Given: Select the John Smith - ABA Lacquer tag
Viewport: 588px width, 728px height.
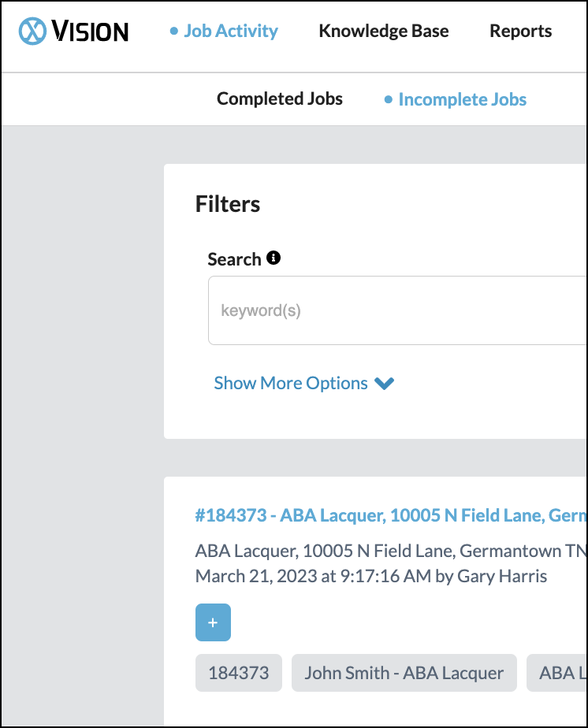Looking at the screenshot, I should coord(404,673).
